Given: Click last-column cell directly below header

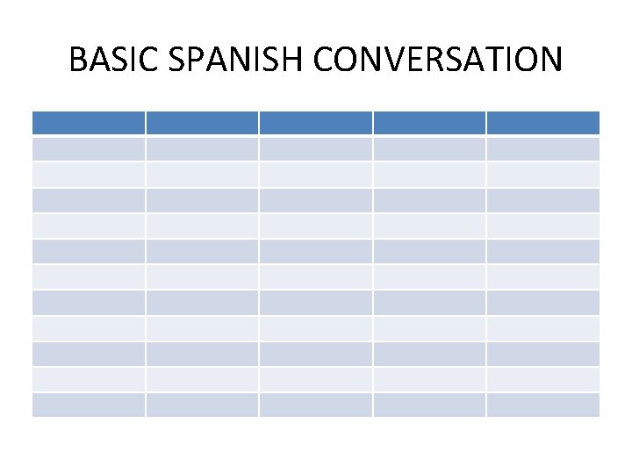Looking at the screenshot, I should pos(543,149).
